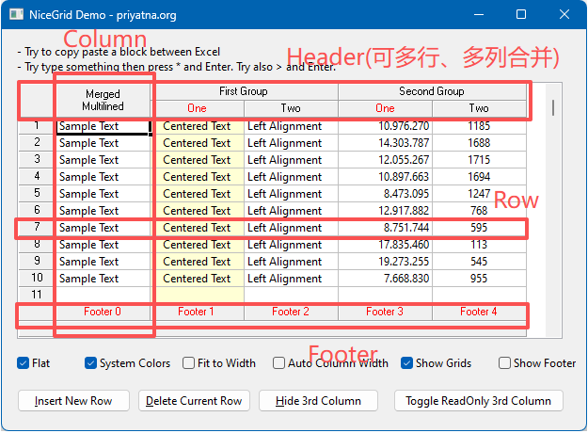
Task: Click Toggle ReadOnly 3rd Column button
Action: coord(479,401)
